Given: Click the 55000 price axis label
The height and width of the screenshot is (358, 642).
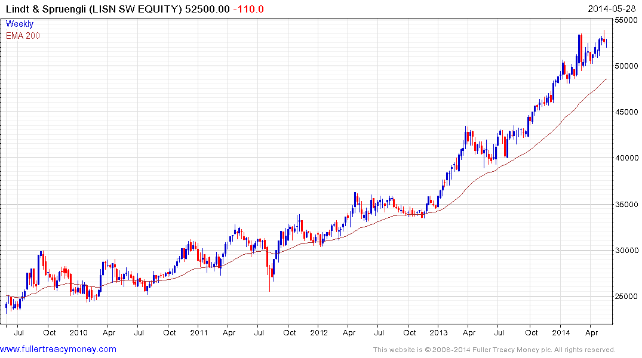Looking at the screenshot, I should [x=626, y=20].
